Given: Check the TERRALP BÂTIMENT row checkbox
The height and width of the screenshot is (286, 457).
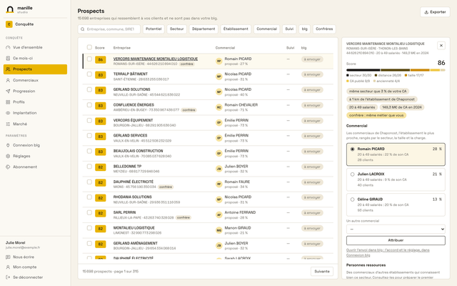Looking at the screenshot, I should coord(89,74).
